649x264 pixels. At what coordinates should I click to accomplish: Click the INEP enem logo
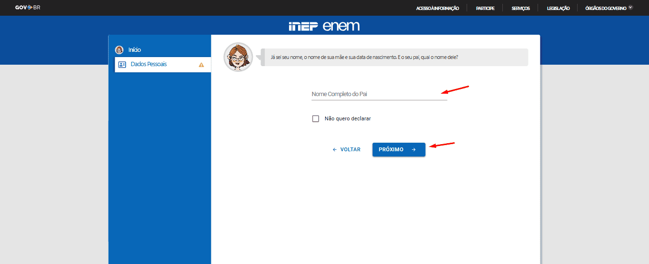pos(324,26)
